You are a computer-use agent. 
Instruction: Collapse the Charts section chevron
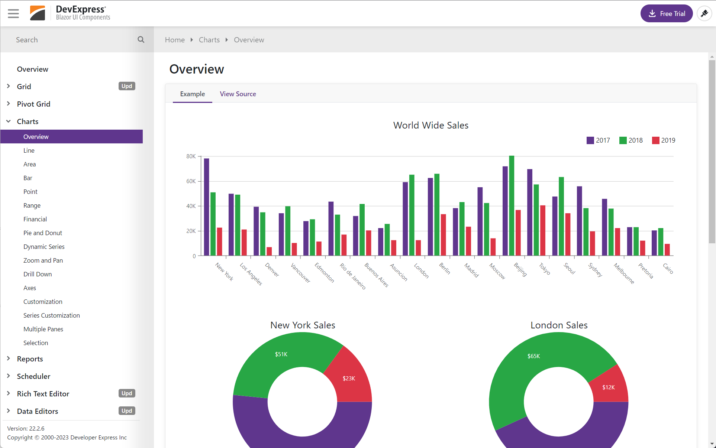point(9,121)
